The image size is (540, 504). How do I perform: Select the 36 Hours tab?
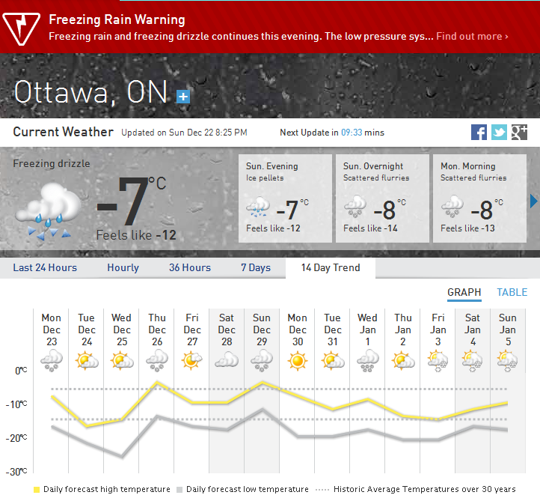coord(190,267)
